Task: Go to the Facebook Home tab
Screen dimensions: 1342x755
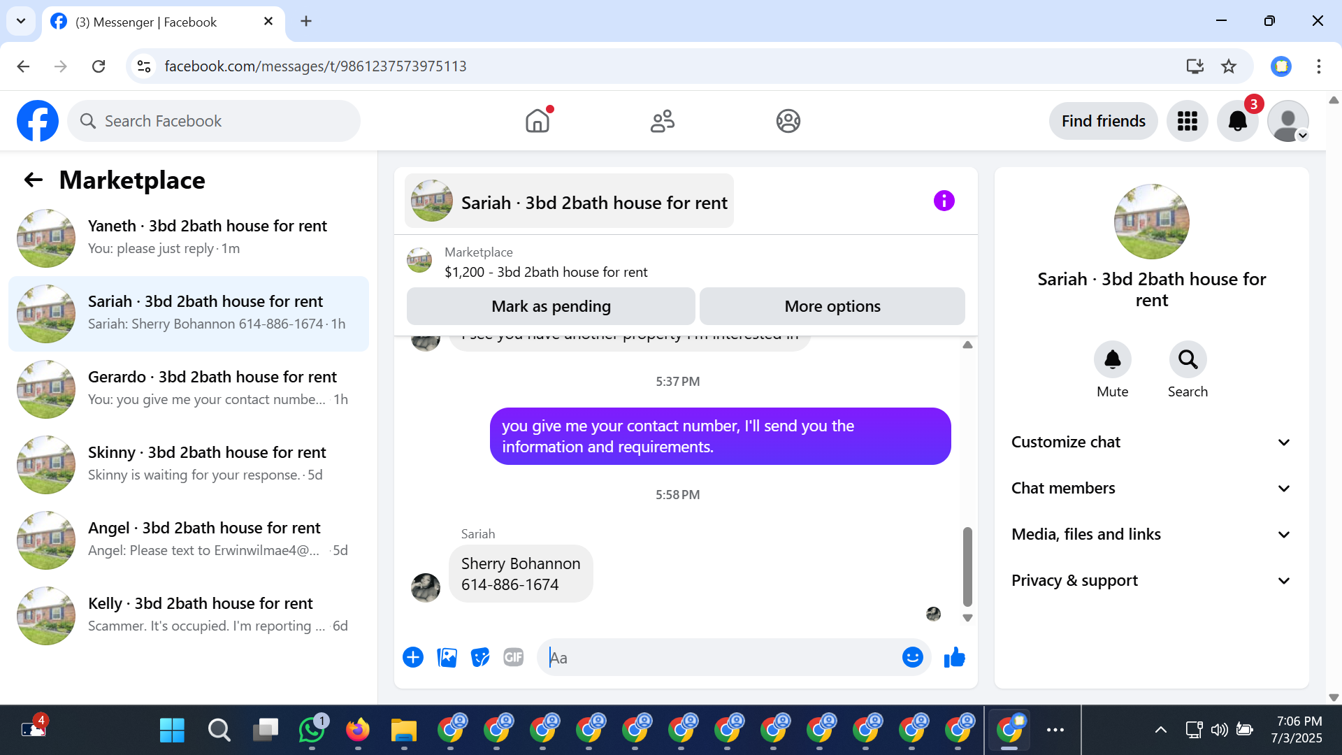Action: [x=537, y=122]
